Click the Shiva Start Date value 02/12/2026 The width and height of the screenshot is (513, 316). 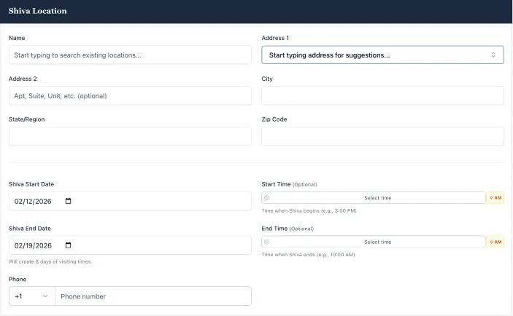(34, 202)
